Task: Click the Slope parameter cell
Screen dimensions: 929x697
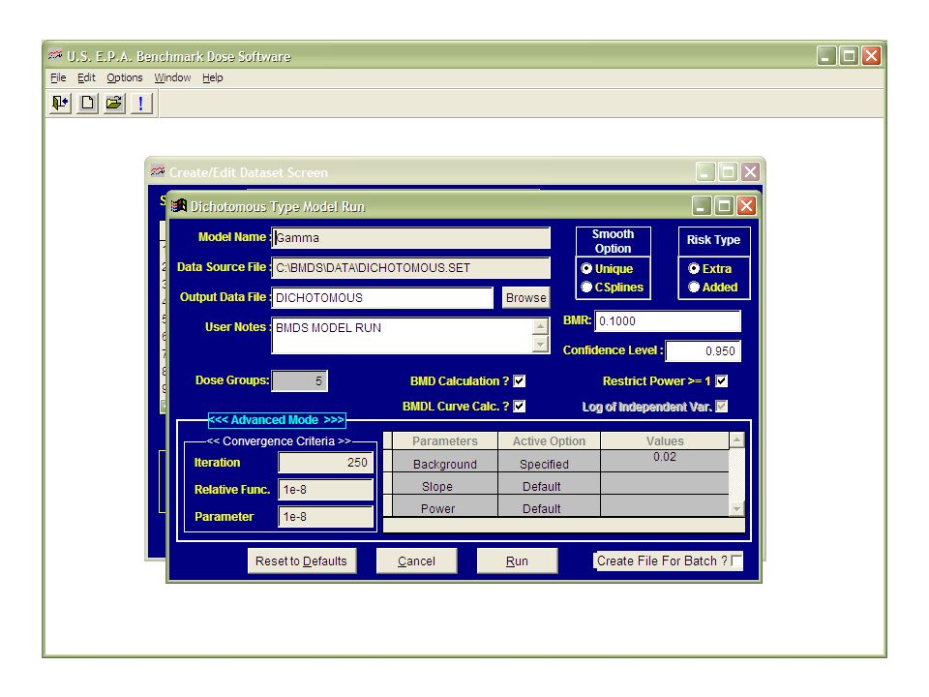Action: click(445, 484)
